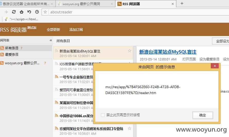Image resolution: width=229 pixels, height=137 pixels.
Task: Select 所有条目 in the sidebar
Action: pos(26,48)
